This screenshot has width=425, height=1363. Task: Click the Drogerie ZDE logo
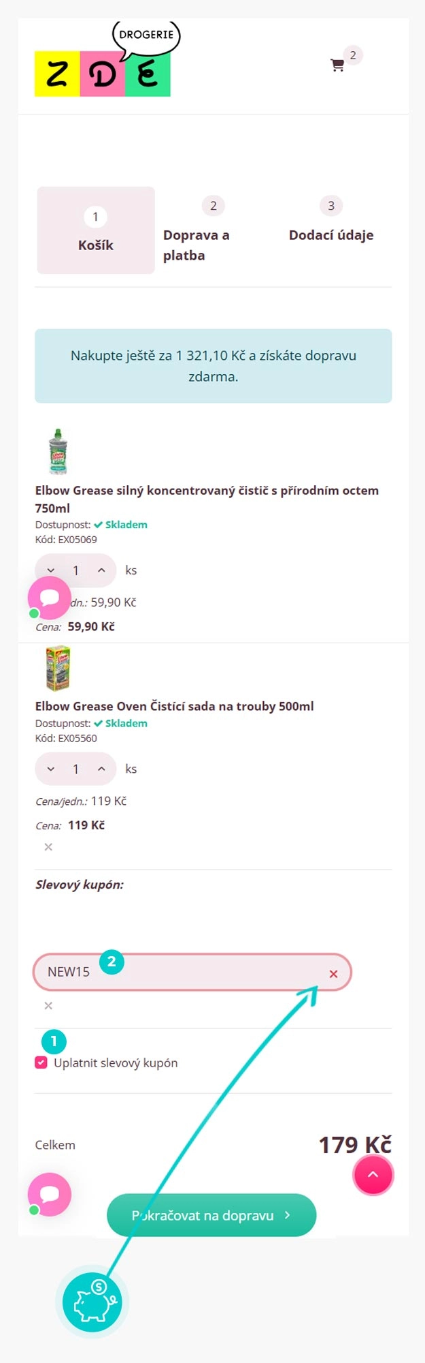[103, 65]
